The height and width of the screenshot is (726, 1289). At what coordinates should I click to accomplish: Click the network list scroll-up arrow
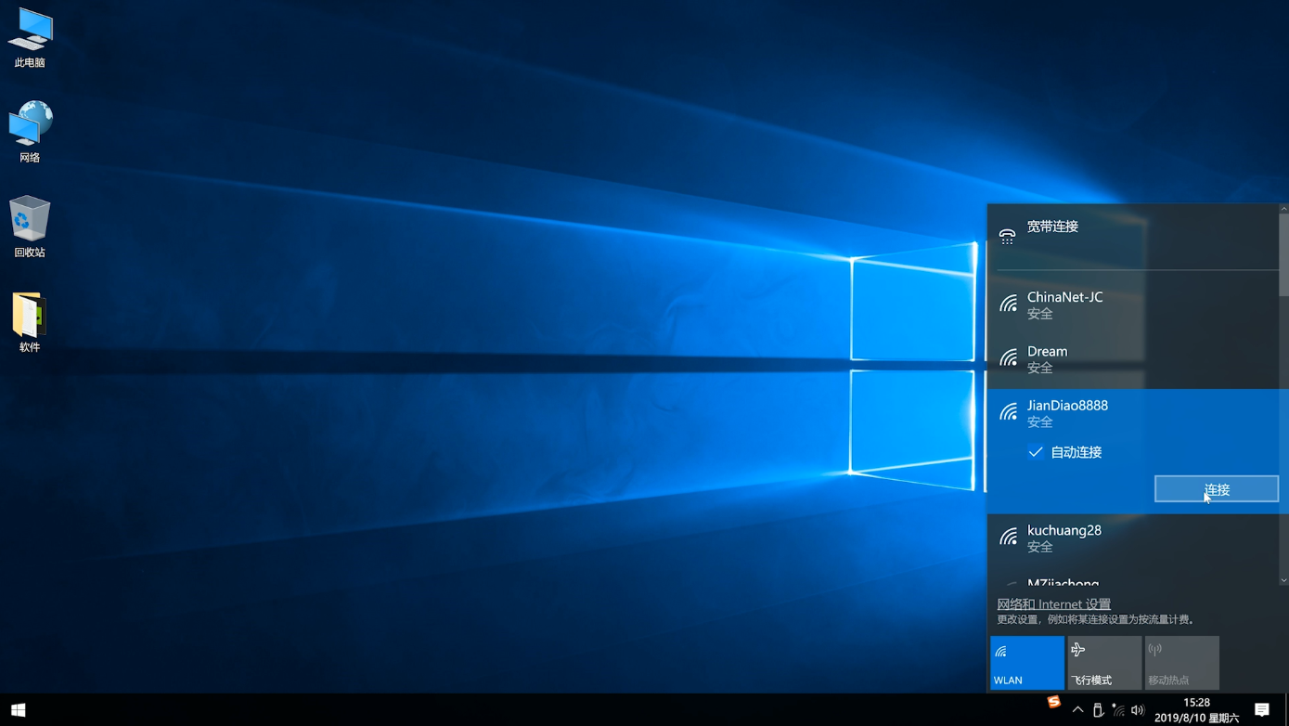tap(1284, 208)
